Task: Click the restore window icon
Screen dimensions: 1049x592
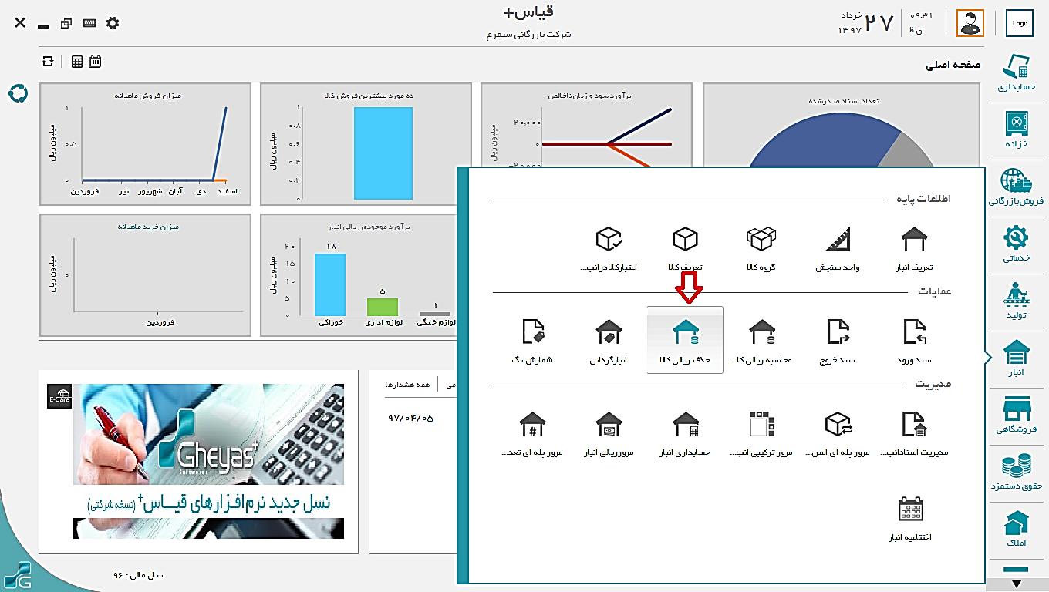Action: coord(66,23)
